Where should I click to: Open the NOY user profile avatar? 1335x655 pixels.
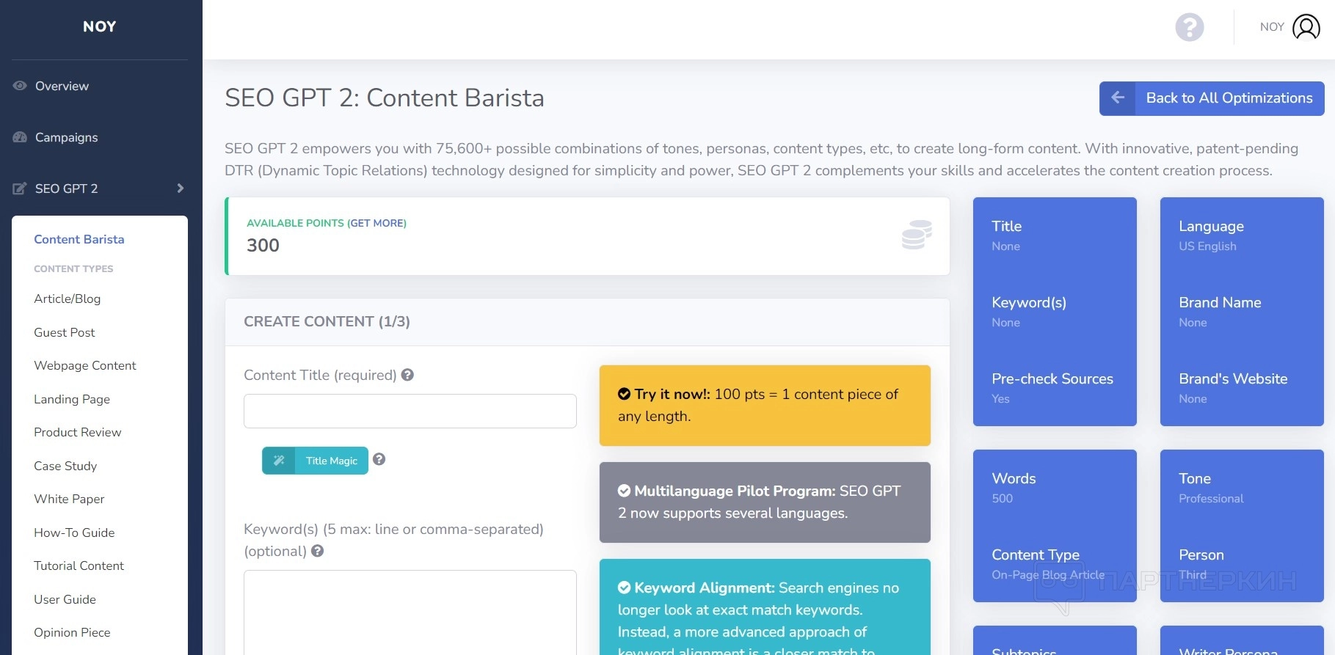tap(1306, 27)
